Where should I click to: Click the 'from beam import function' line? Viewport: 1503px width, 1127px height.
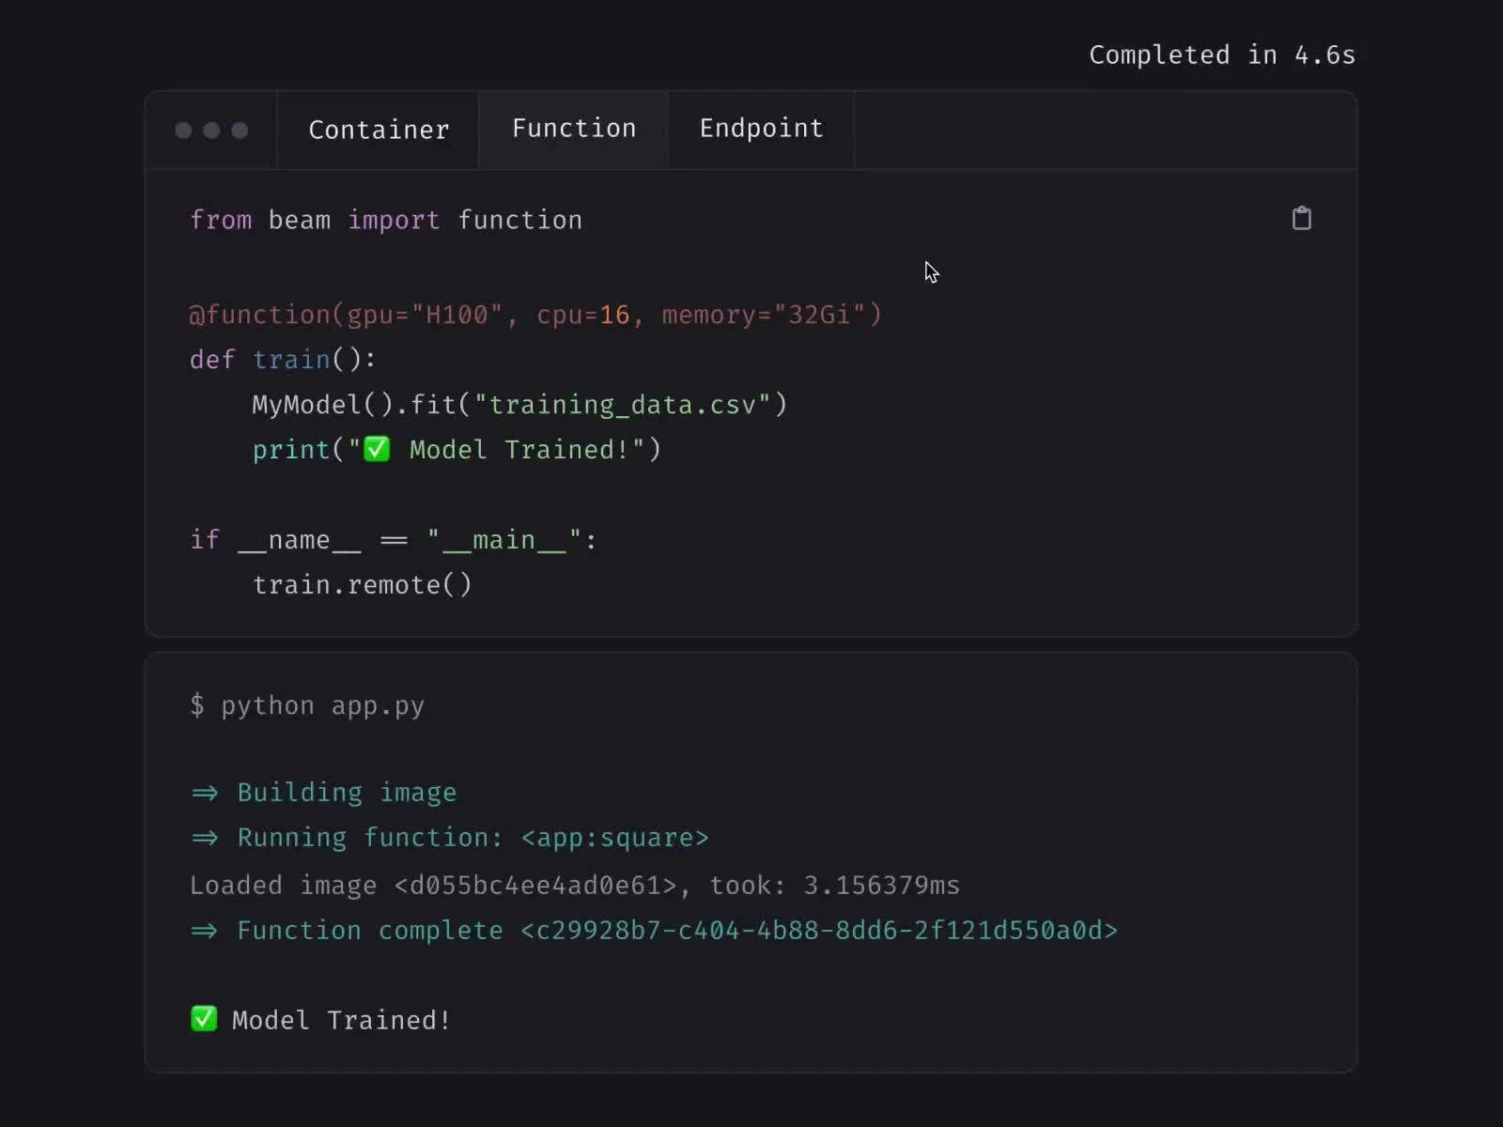coord(386,220)
